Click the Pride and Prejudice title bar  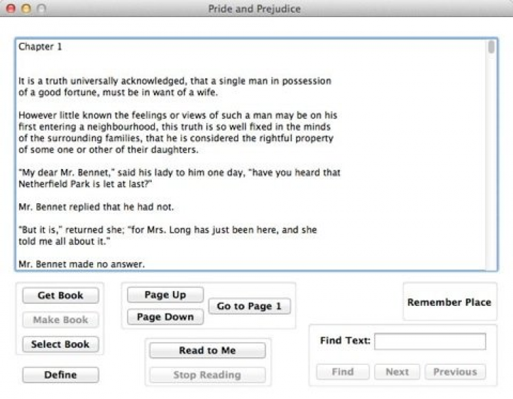(254, 9)
